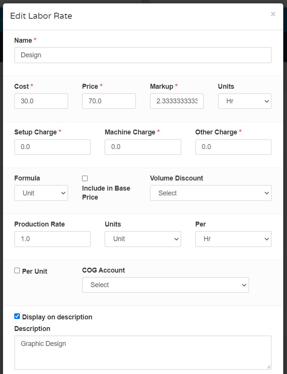
Task: Open the Formula dropdown
Action: [41, 193]
